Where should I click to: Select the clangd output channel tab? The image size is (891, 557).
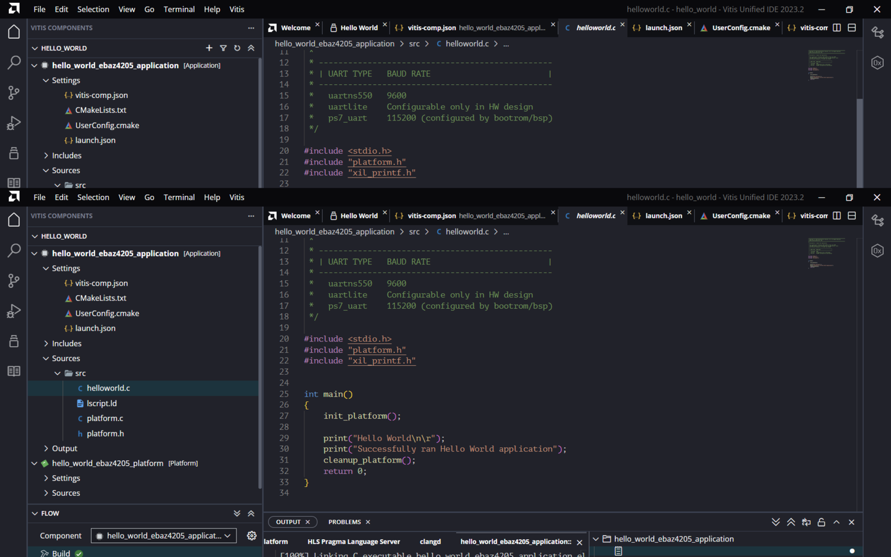pyautogui.click(x=430, y=542)
